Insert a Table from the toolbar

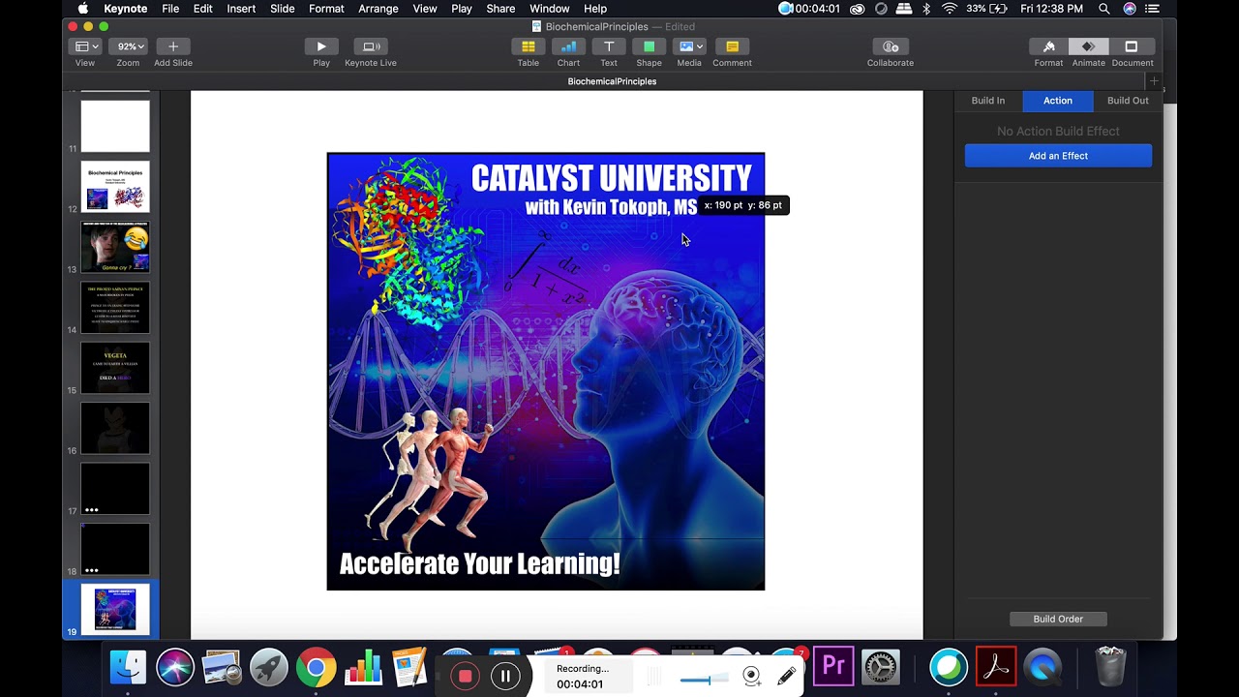point(529,46)
